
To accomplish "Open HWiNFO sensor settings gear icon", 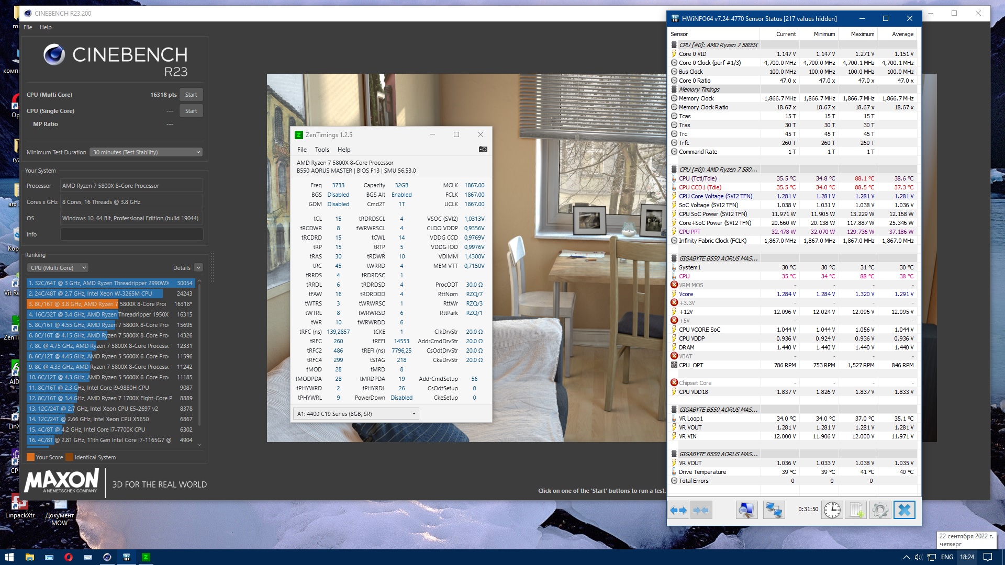I will point(880,510).
